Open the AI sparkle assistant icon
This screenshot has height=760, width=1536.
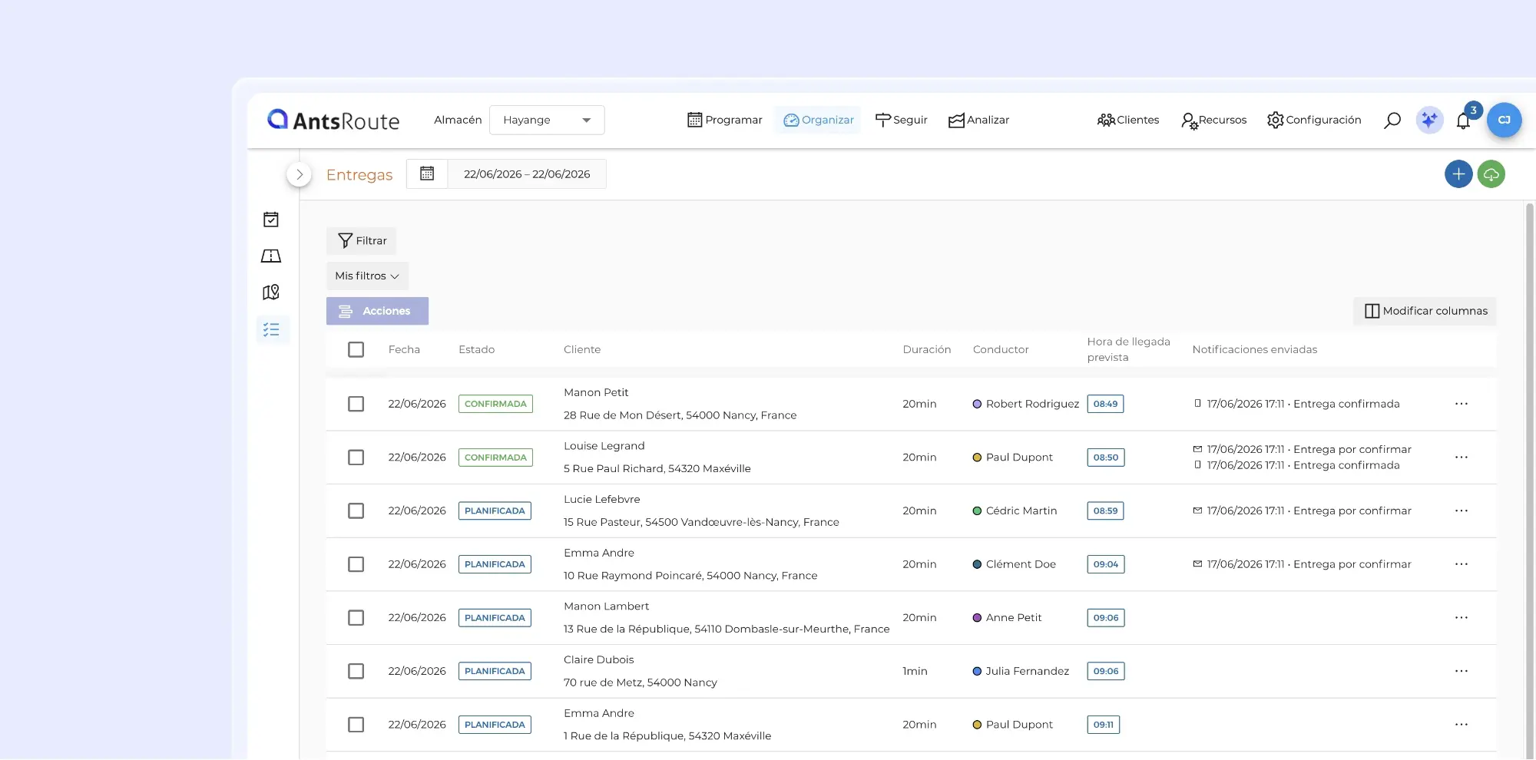click(x=1429, y=121)
